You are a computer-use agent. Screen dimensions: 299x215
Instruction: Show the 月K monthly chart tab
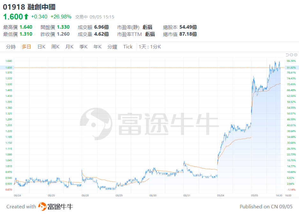click(70, 47)
